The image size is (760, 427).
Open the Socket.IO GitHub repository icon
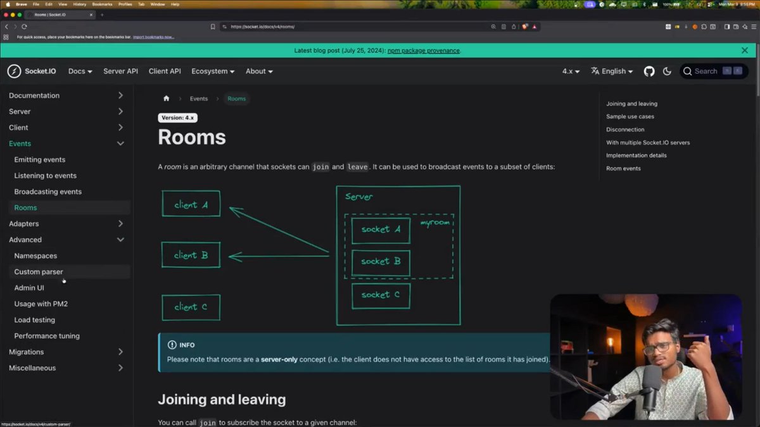649,71
